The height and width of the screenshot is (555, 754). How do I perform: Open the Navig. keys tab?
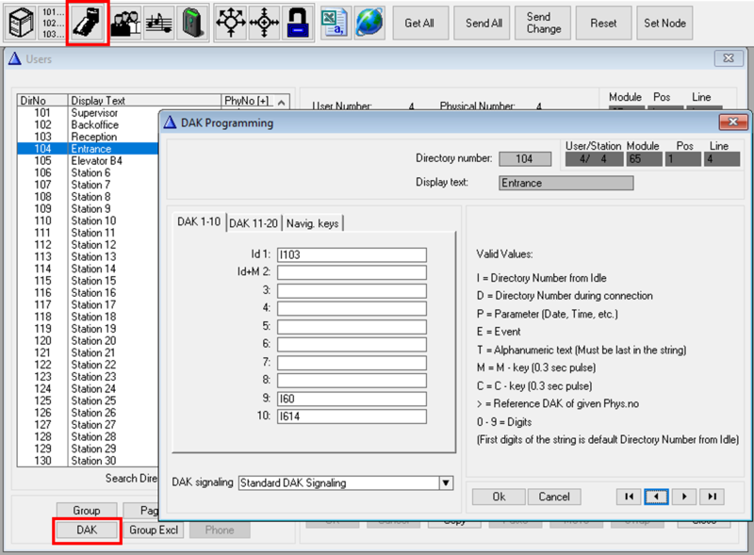click(x=316, y=222)
